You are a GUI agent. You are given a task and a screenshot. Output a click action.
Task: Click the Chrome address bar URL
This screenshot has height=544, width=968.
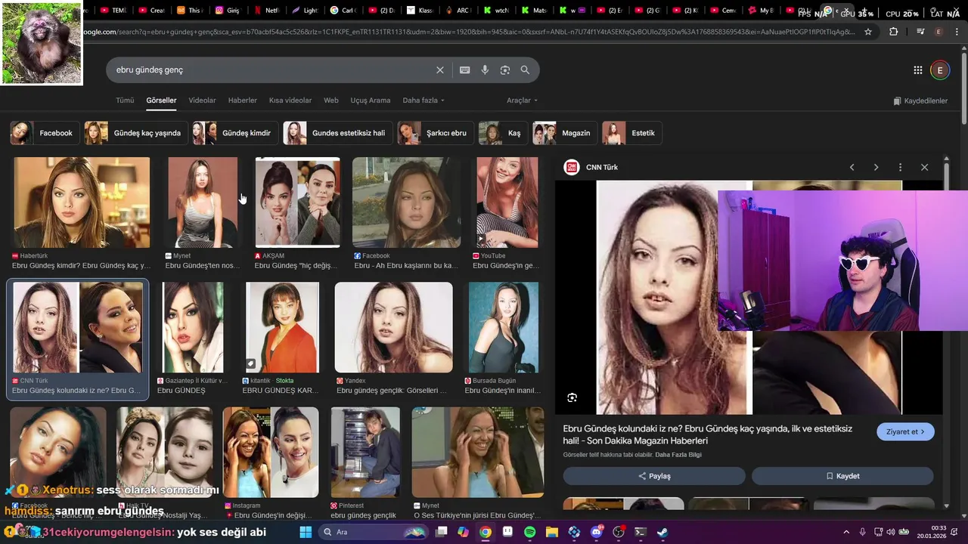click(469, 32)
